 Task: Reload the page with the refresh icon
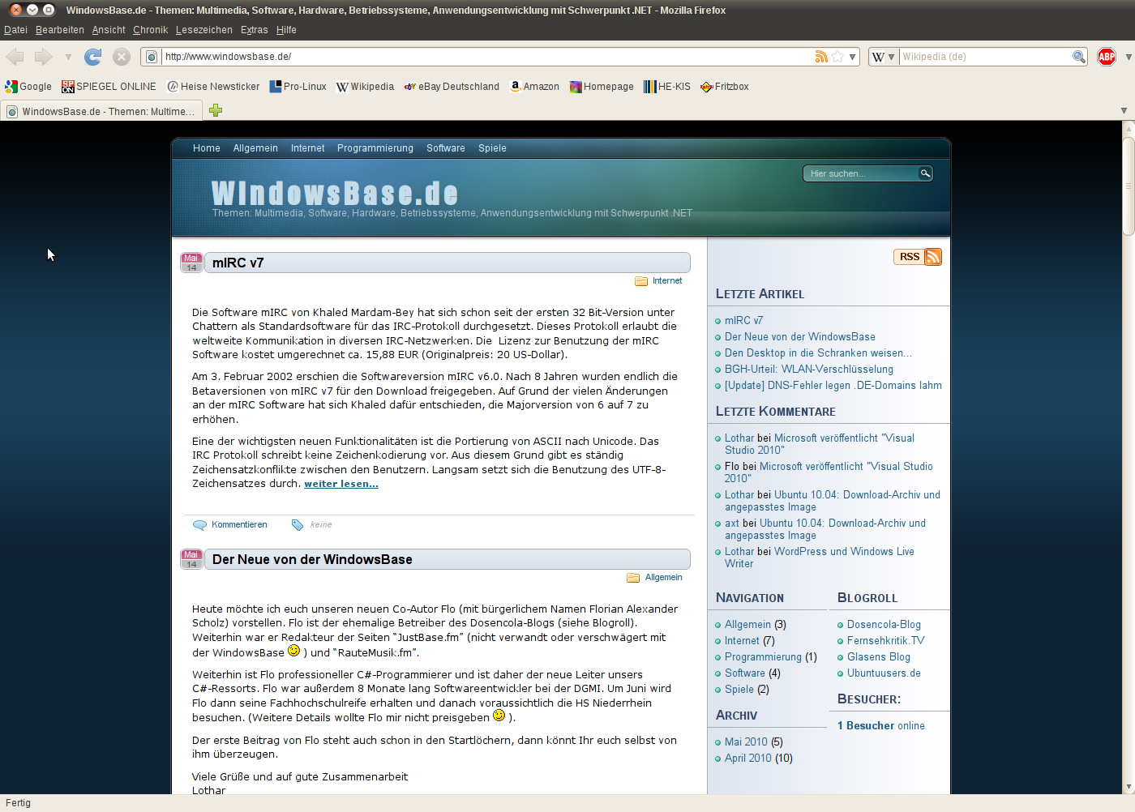93,57
